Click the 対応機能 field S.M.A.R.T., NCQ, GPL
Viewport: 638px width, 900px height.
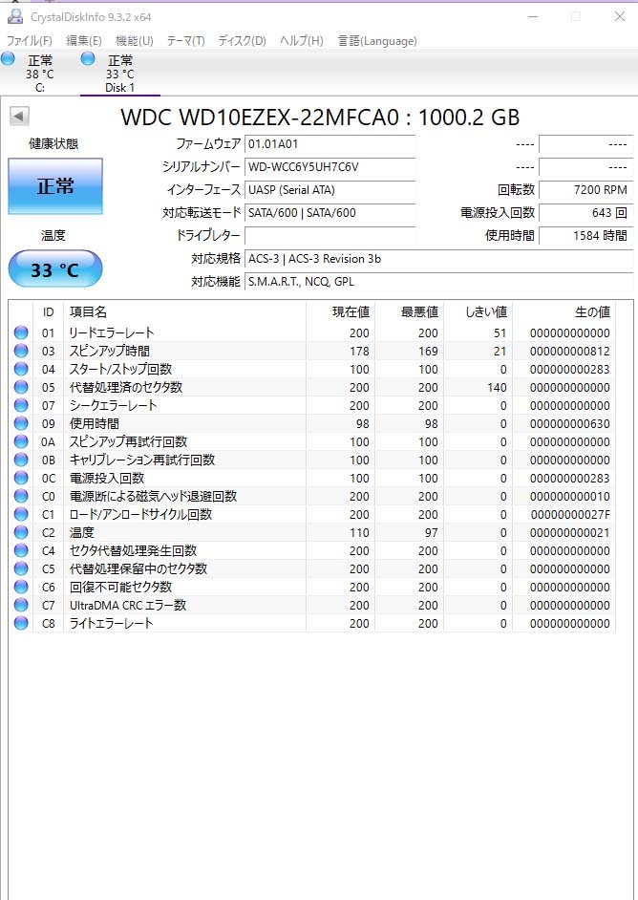pos(439,282)
